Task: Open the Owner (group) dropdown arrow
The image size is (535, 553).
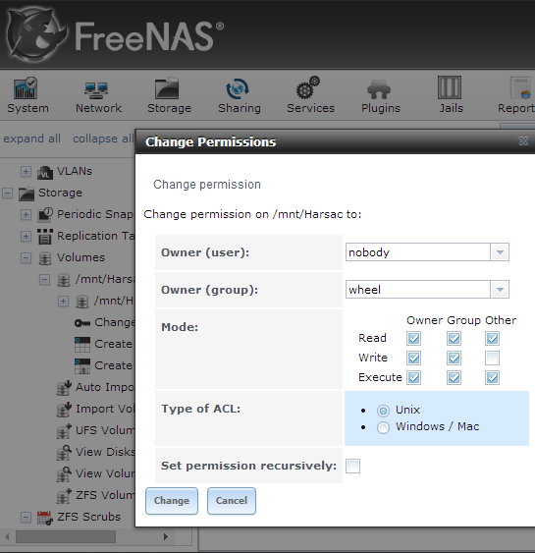Action: 500,290
